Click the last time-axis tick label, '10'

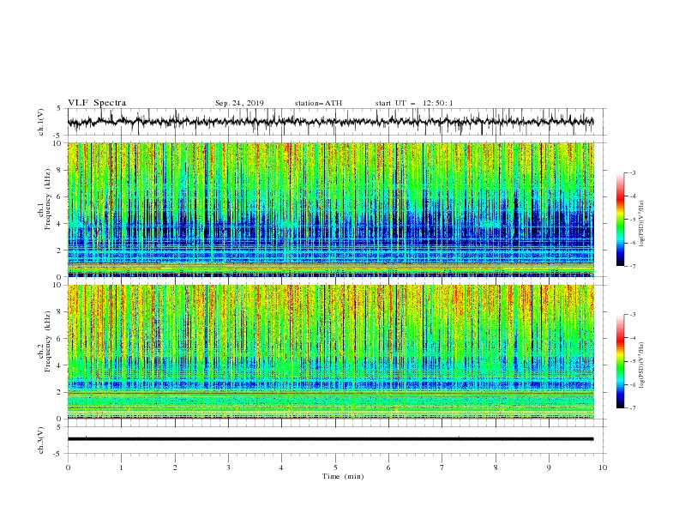pyautogui.click(x=603, y=468)
